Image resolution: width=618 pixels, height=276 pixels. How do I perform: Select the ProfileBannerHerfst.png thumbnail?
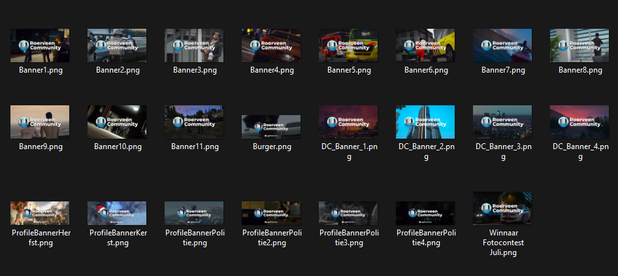[40, 213]
